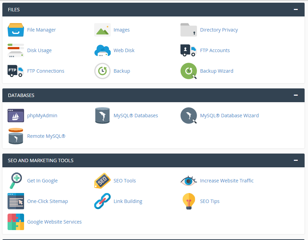Open the Remote MySQL database icon
The width and height of the screenshot is (308, 240).
click(x=15, y=136)
